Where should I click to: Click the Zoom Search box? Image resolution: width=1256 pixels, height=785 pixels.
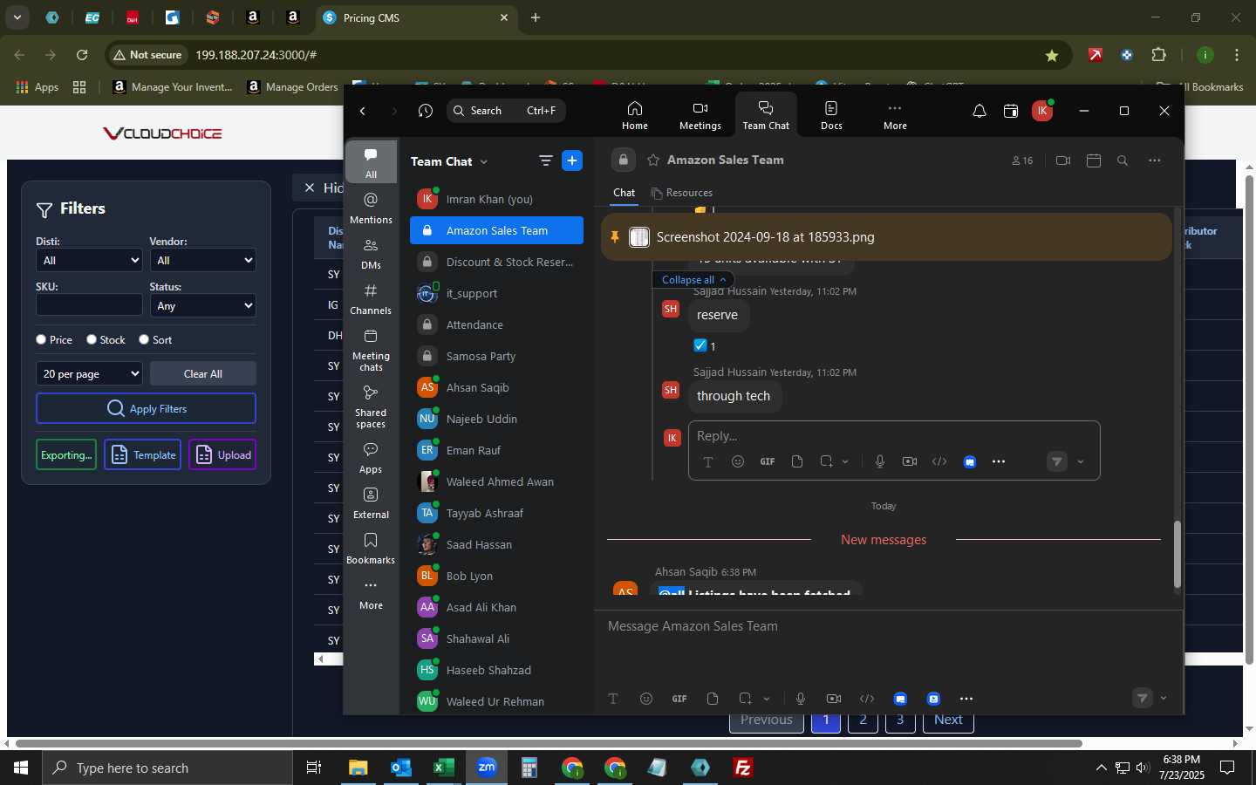(506, 111)
